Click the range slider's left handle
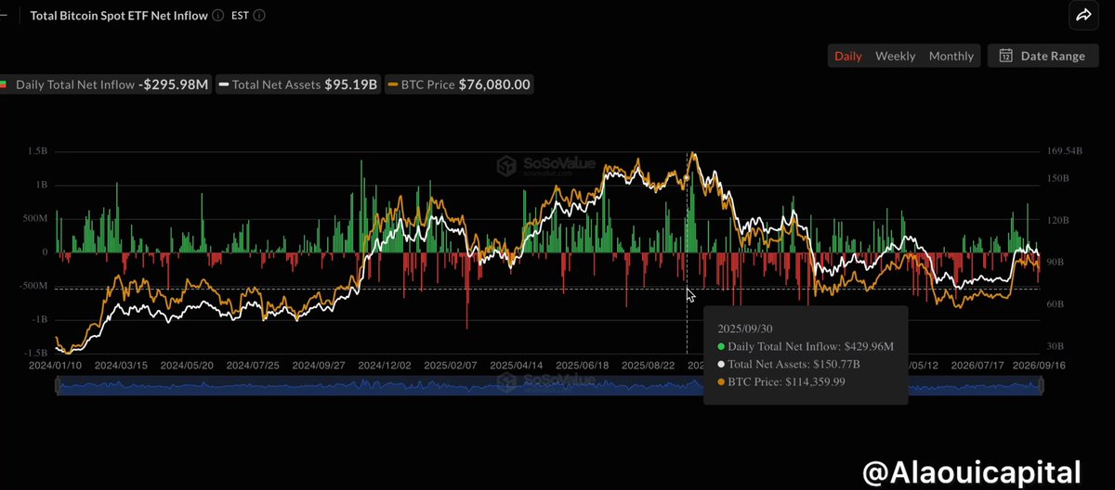Viewport: 1115px width, 490px height. click(x=58, y=384)
